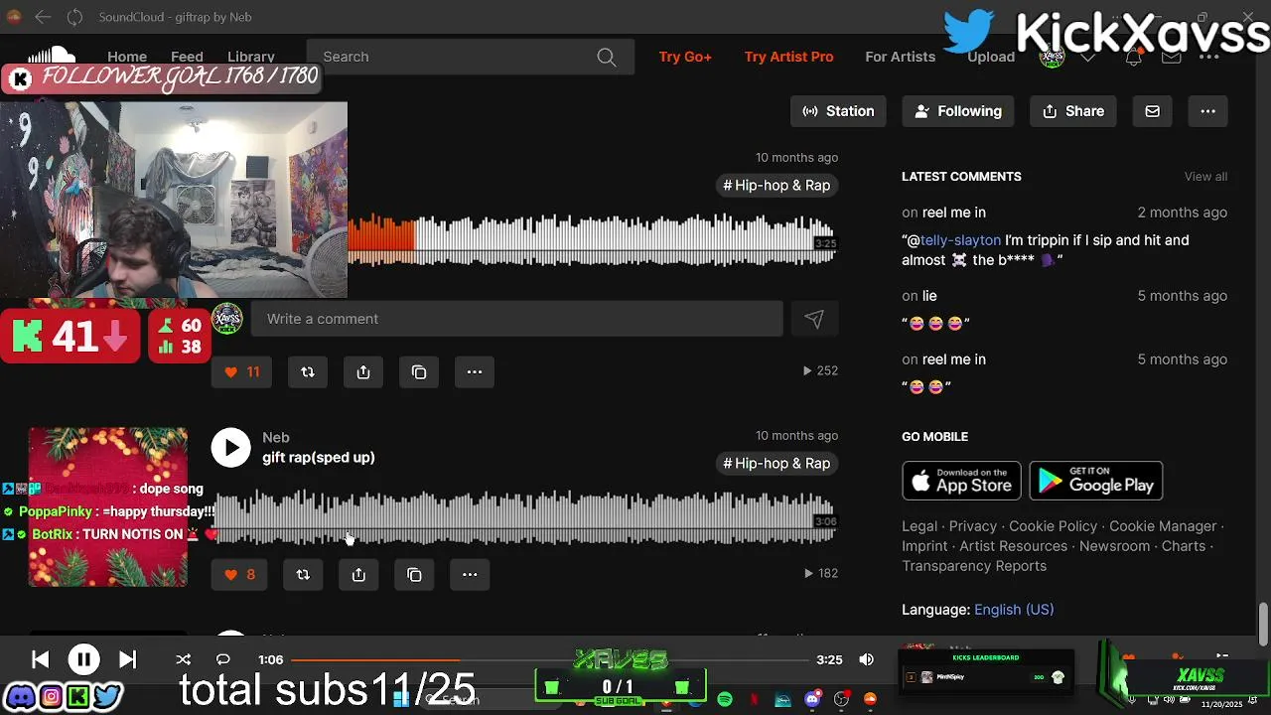Screen dimensions: 1271x715
Task: Open SoundCloud icon in taskbar
Action: 870,699
